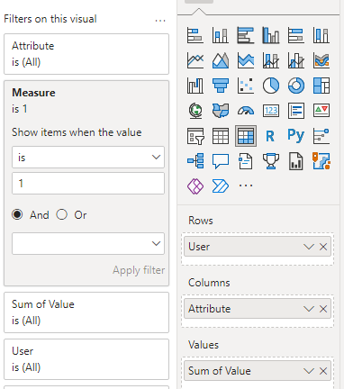The image size is (344, 389).
Task: Select the Pie chart visual
Action: pos(271,86)
